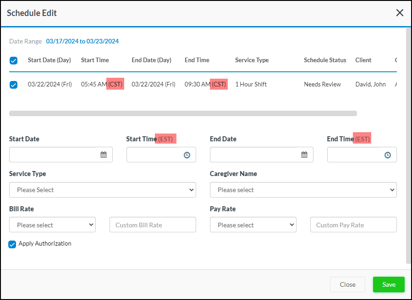
Task: Close the Schedule Edit dialog with X
Action: [400, 13]
